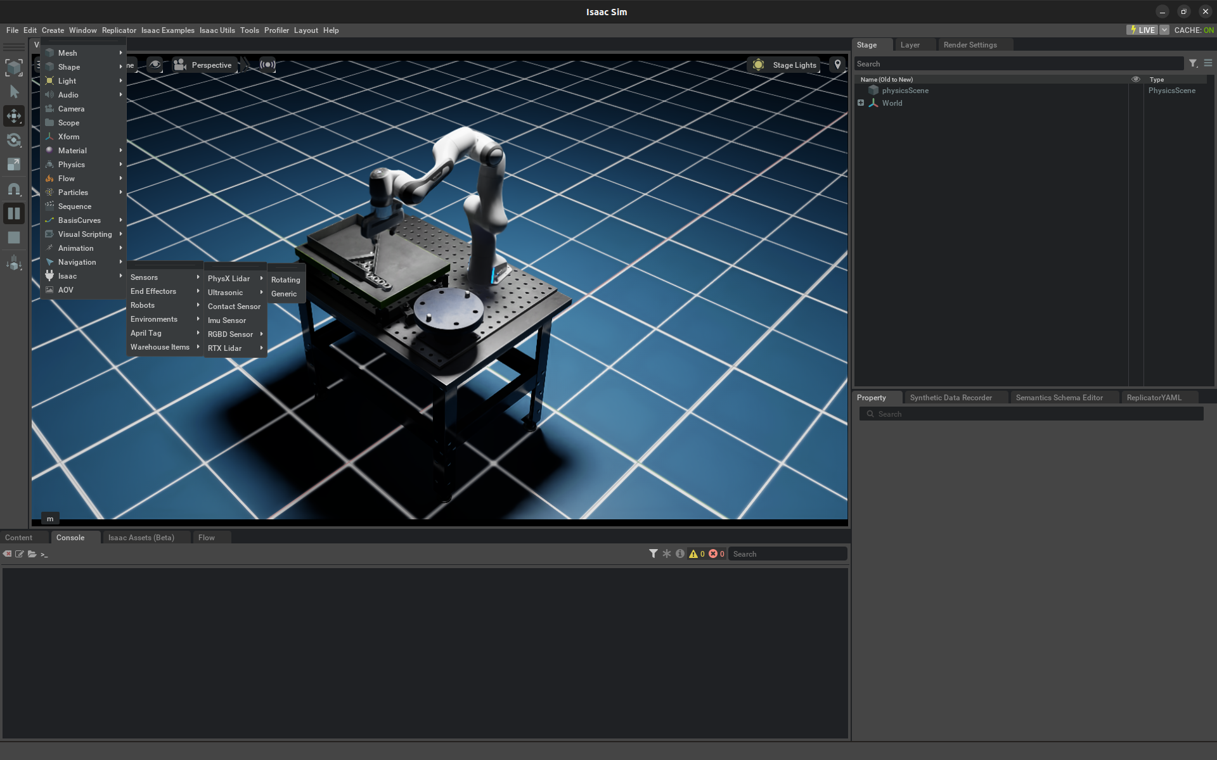The width and height of the screenshot is (1217, 760).
Task: Click the viewport streaming waves icon
Action: pos(267,65)
